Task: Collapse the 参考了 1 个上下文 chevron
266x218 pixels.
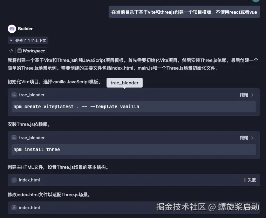Action: pyautogui.click(x=11, y=40)
